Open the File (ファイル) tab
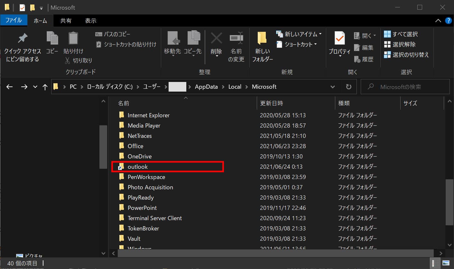 pos(14,20)
